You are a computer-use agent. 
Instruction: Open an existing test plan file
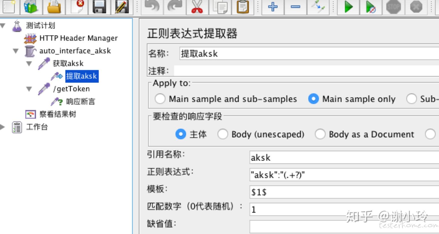[54, 8]
